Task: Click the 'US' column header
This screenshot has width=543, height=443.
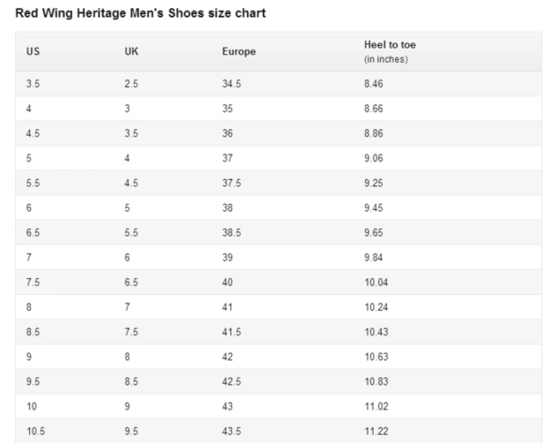Action: [33, 51]
